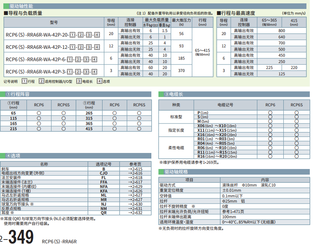The height and width of the screenshot is (244, 318).
Task: Click max speed value "220"
Action: click(x=294, y=68)
